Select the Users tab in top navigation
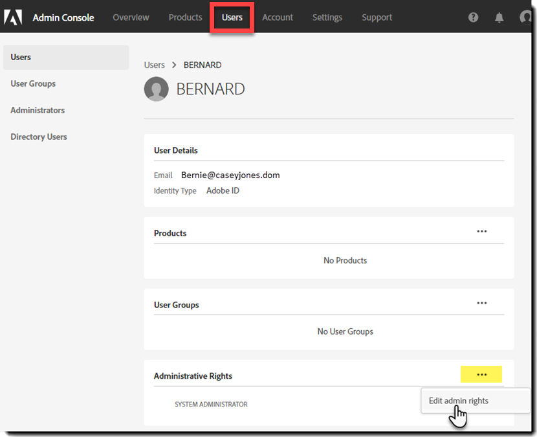 coord(232,17)
